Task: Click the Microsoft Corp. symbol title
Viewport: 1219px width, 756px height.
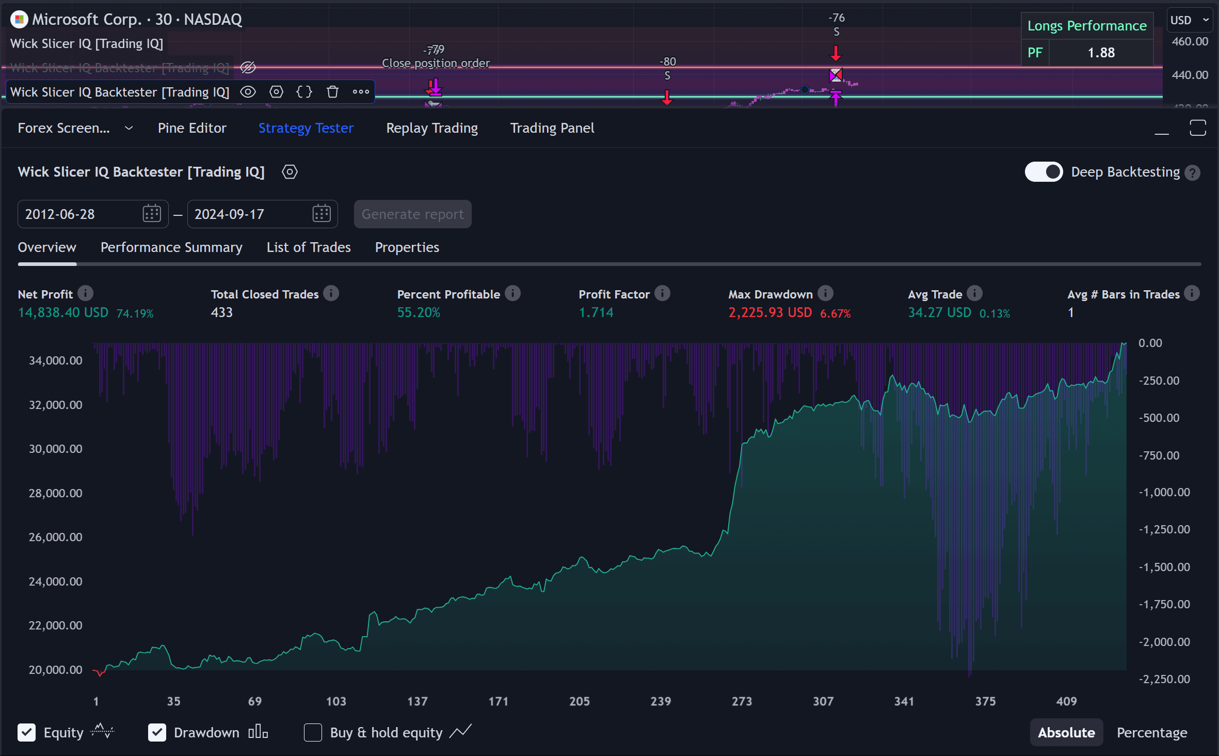Action: (x=137, y=20)
